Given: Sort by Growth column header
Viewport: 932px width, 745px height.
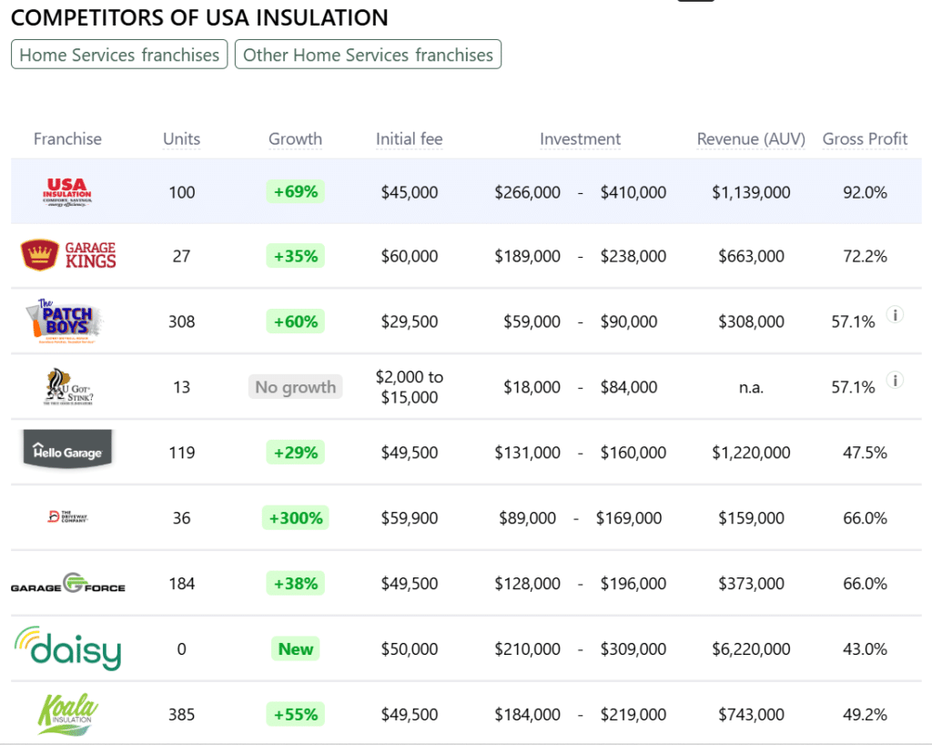Looking at the screenshot, I should tap(296, 139).
